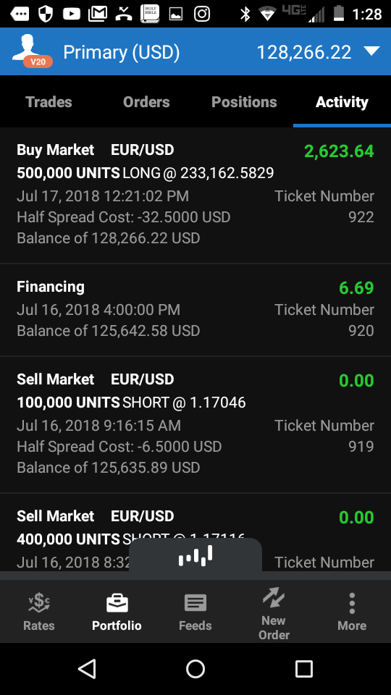Image resolution: width=391 pixels, height=695 pixels.
Task: Open Sell Market 100,000 units entry
Action: 195,425
